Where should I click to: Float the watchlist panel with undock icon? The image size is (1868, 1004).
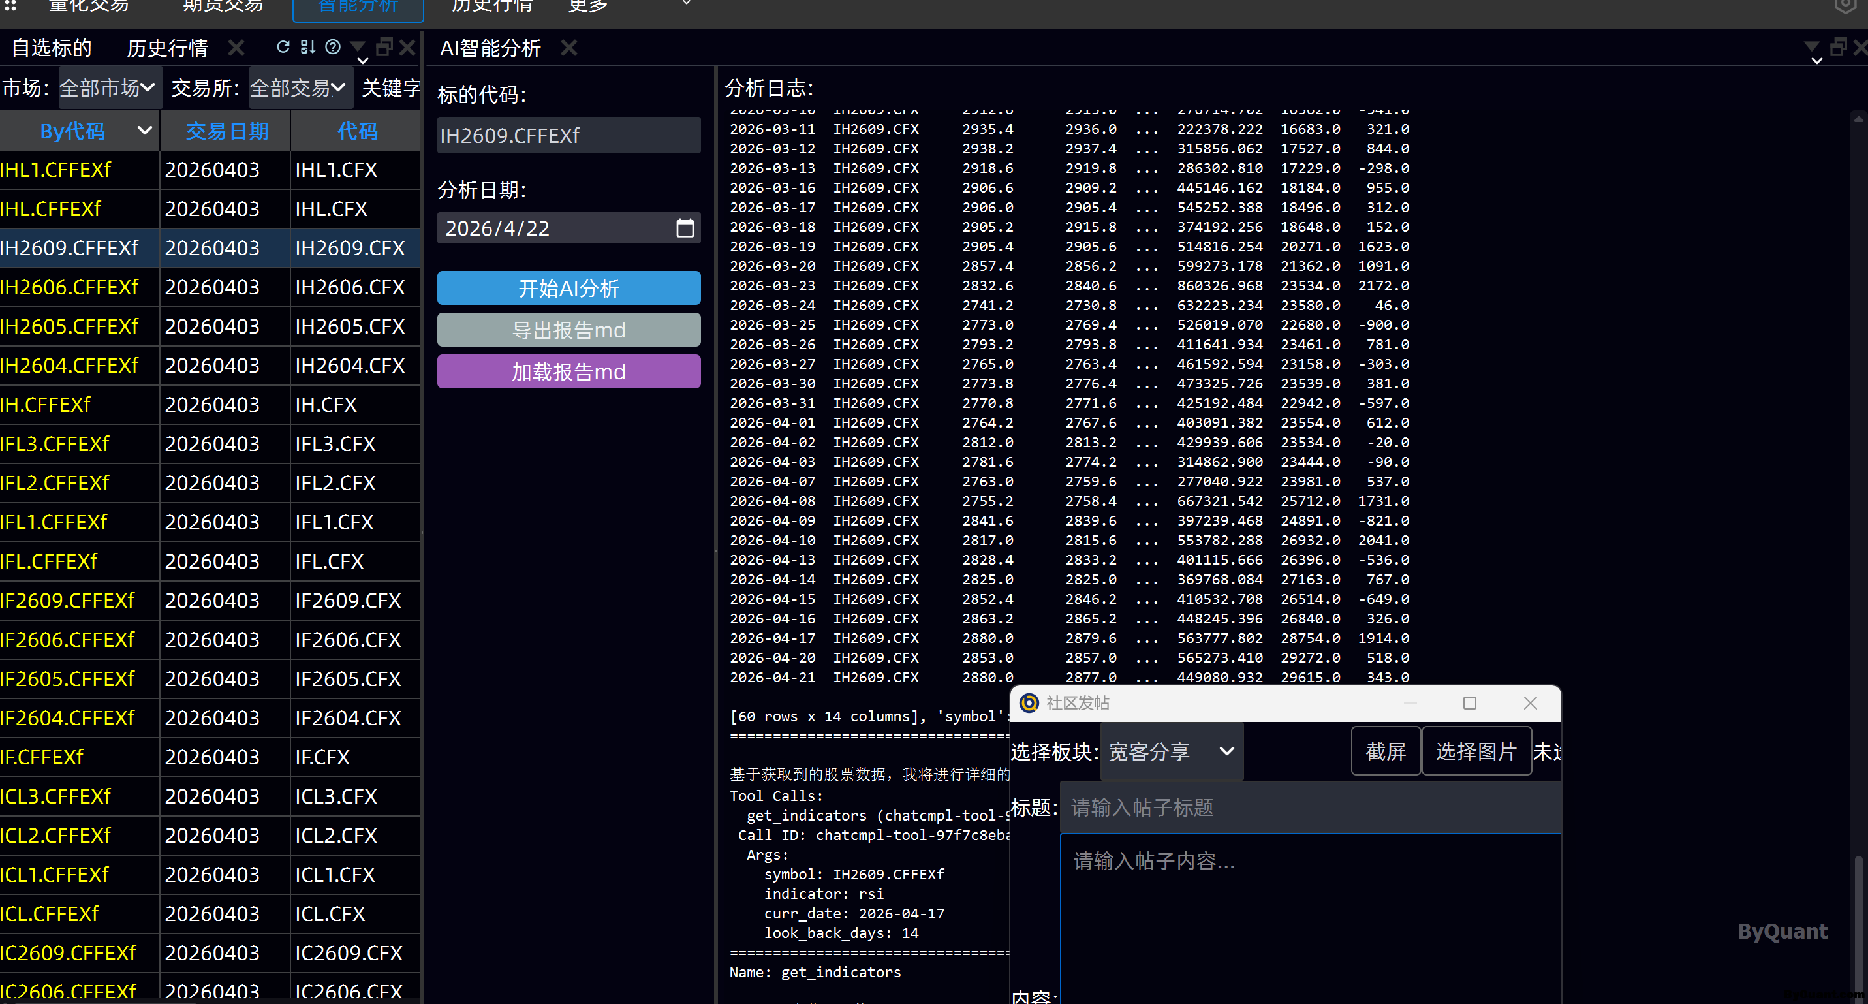[384, 47]
